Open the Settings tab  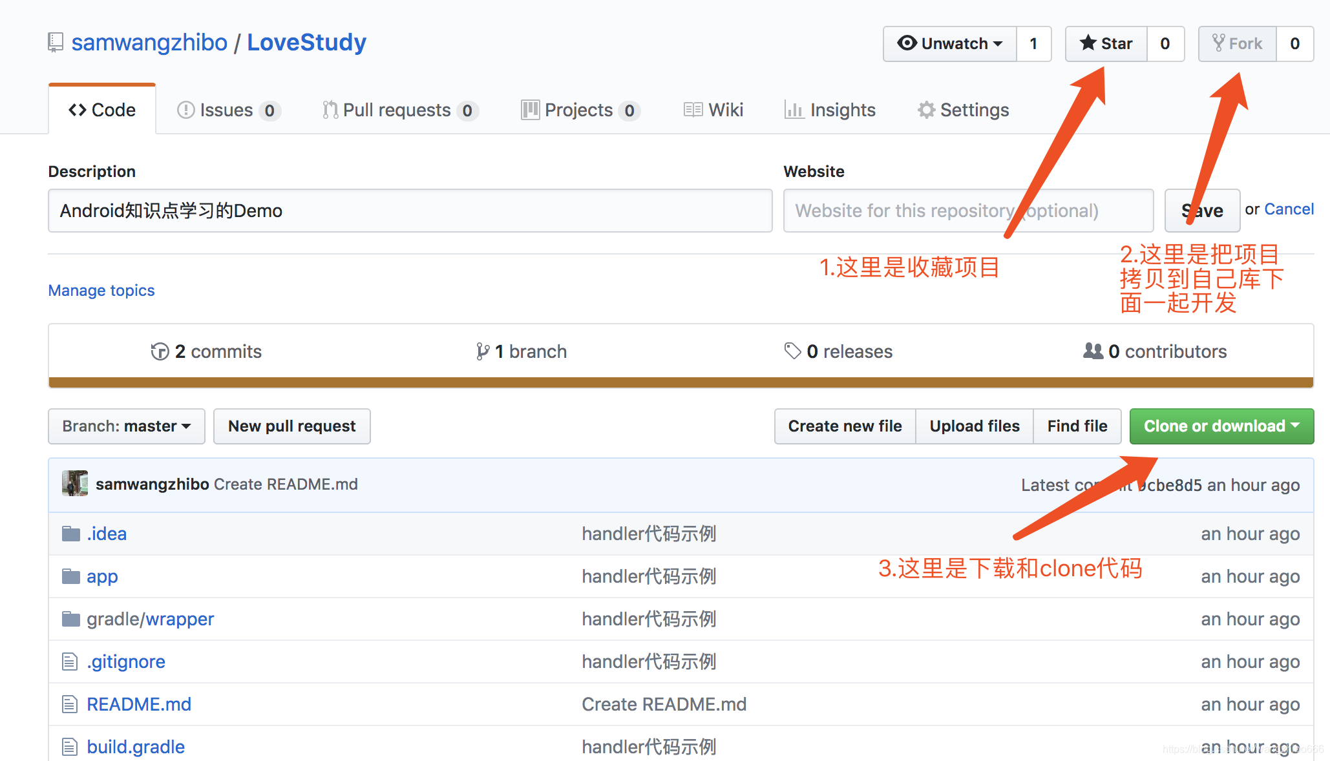point(964,110)
